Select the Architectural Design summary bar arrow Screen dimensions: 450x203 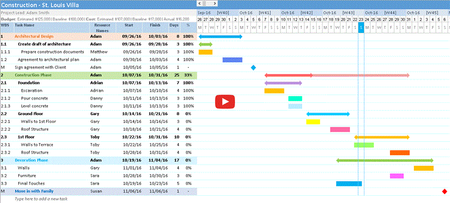pyautogui.click(x=221, y=37)
